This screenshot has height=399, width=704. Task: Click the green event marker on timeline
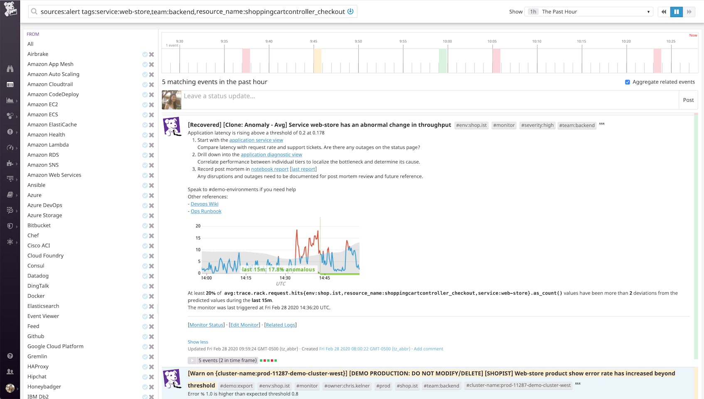pyautogui.click(x=443, y=61)
